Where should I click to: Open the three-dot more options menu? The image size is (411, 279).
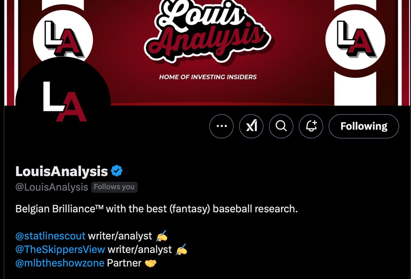pos(221,126)
